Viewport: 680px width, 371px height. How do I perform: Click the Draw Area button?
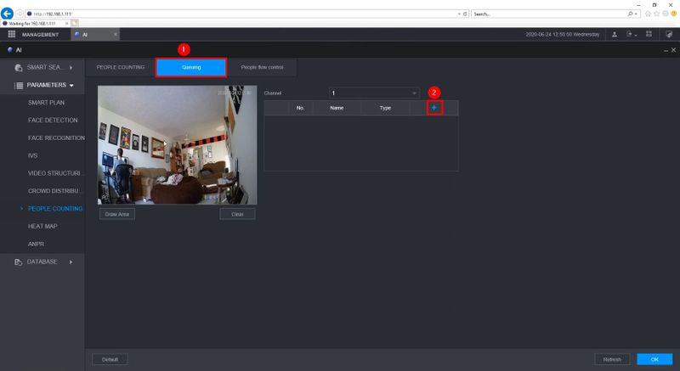(x=117, y=214)
